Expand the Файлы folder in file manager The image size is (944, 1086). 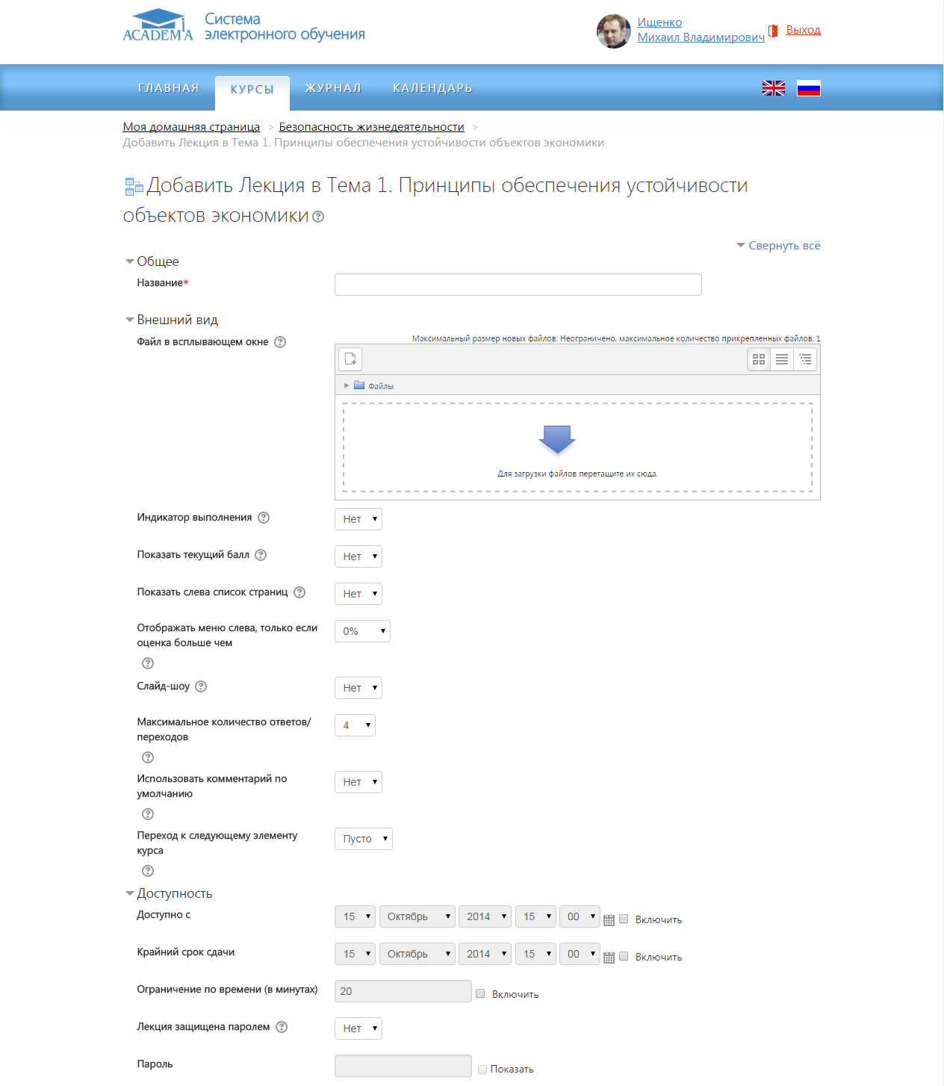[347, 385]
